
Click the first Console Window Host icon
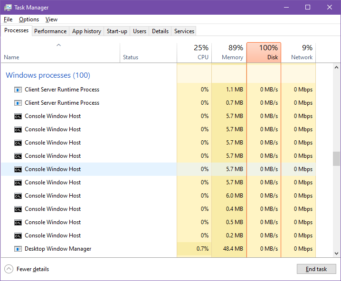[x=18, y=116]
